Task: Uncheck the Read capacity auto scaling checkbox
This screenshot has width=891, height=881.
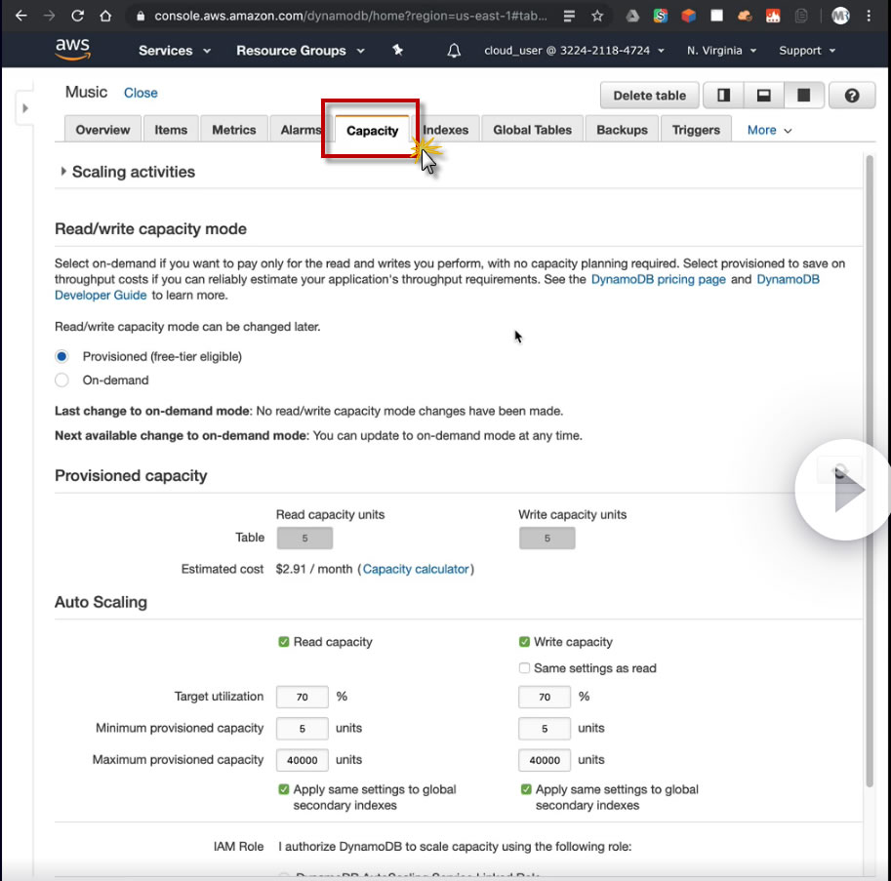Action: tap(284, 642)
